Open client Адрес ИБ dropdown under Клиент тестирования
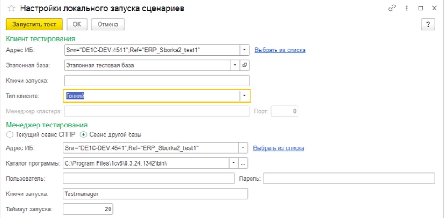This screenshot has height=218, width=445. tap(245, 50)
